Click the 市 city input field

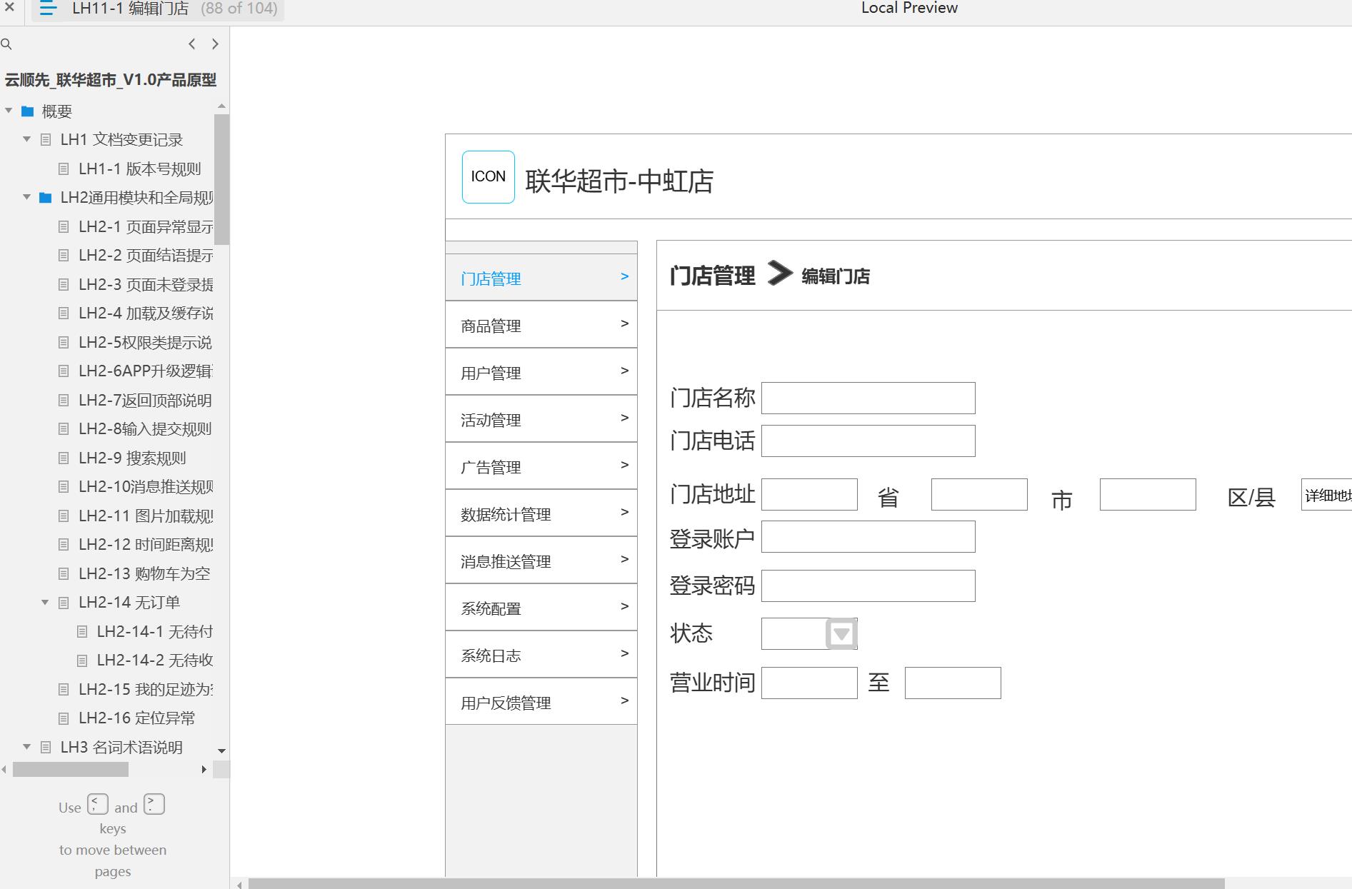click(979, 495)
